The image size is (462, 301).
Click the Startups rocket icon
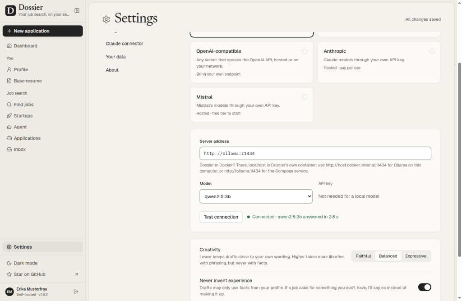coord(9,116)
